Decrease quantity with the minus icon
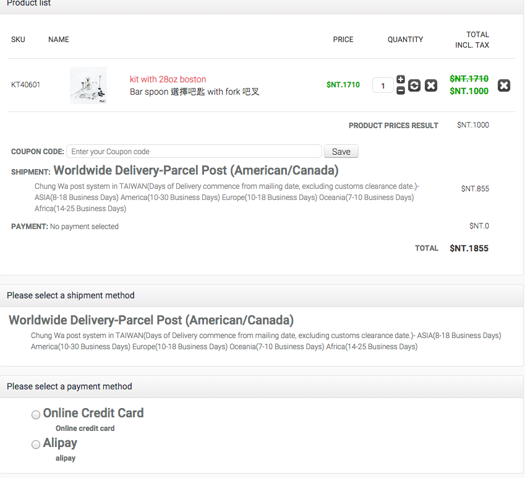525x478 pixels. point(401,90)
